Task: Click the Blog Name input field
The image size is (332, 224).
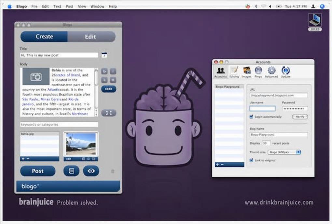Action: click(x=278, y=134)
